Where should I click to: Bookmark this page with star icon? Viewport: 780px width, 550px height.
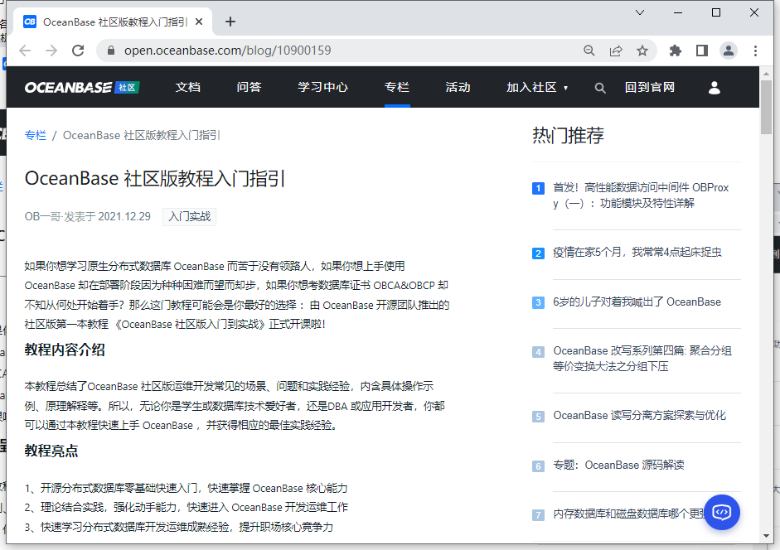tap(642, 51)
